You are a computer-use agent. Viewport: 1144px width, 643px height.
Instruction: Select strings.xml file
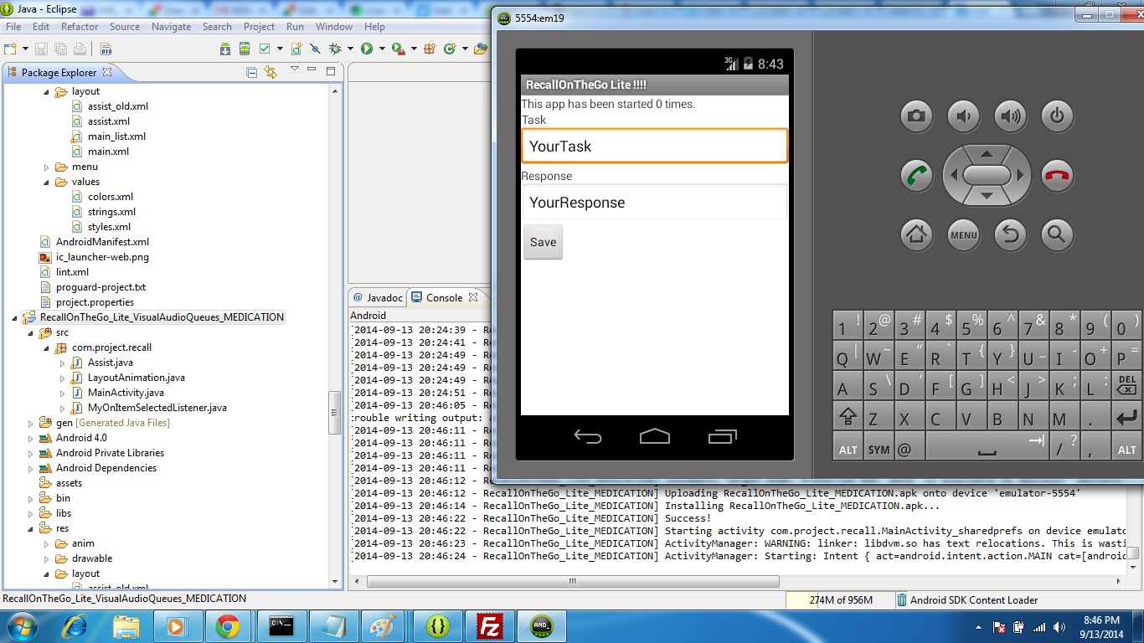tap(111, 212)
